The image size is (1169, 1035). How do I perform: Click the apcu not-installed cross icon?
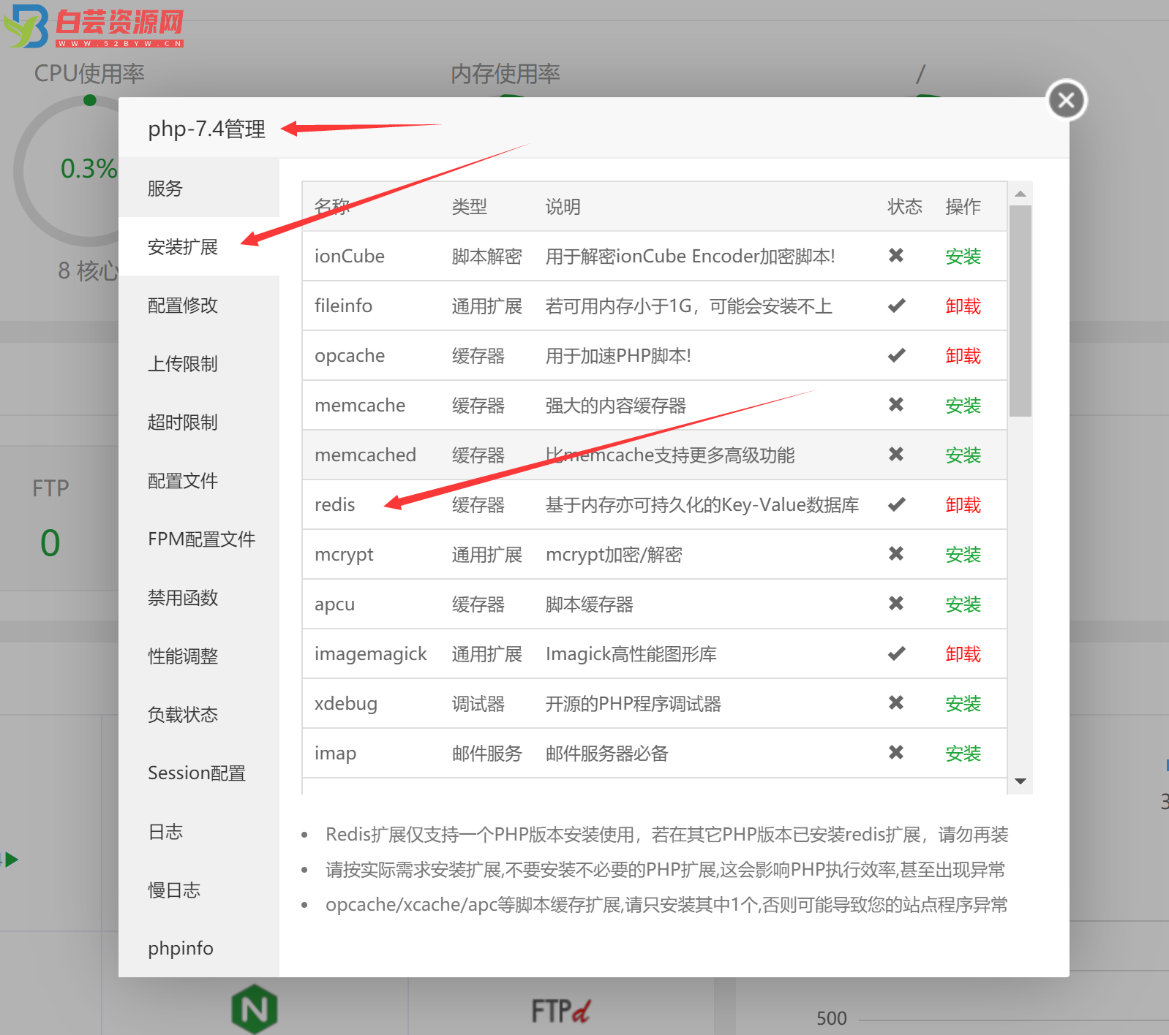point(896,603)
